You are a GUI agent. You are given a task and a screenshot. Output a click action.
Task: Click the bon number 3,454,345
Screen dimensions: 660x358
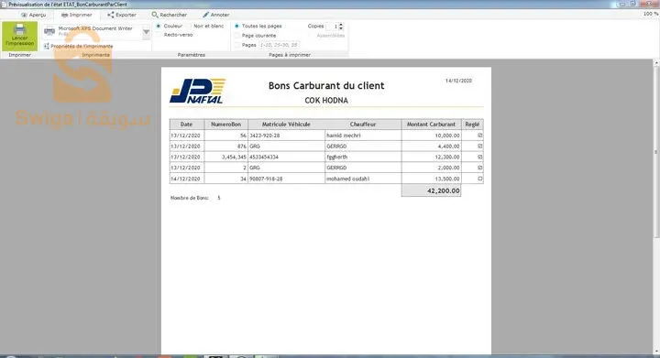click(234, 157)
